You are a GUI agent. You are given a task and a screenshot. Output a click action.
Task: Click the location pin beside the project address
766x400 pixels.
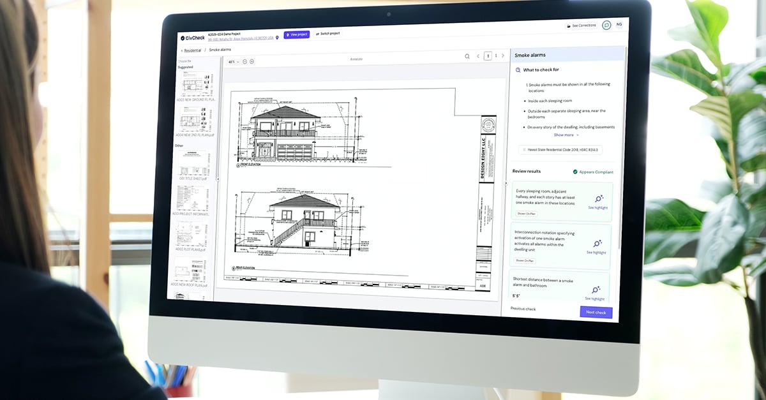(278, 38)
